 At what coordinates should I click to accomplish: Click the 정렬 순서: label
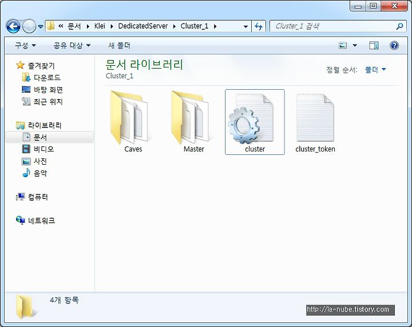click(342, 70)
